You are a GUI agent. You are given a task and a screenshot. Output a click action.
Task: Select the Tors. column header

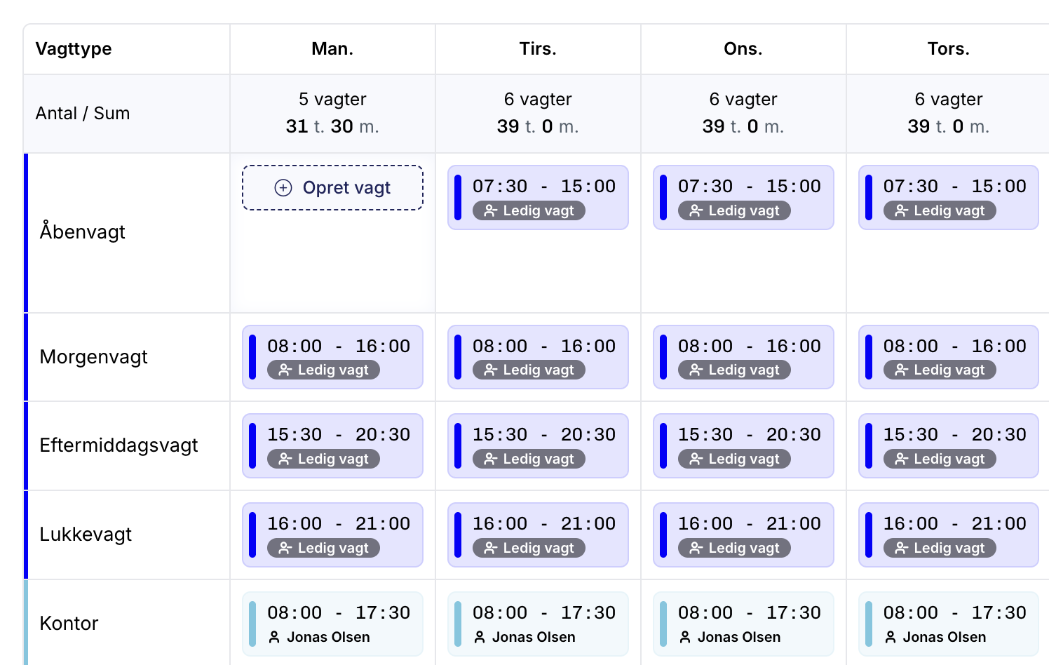[x=948, y=49]
